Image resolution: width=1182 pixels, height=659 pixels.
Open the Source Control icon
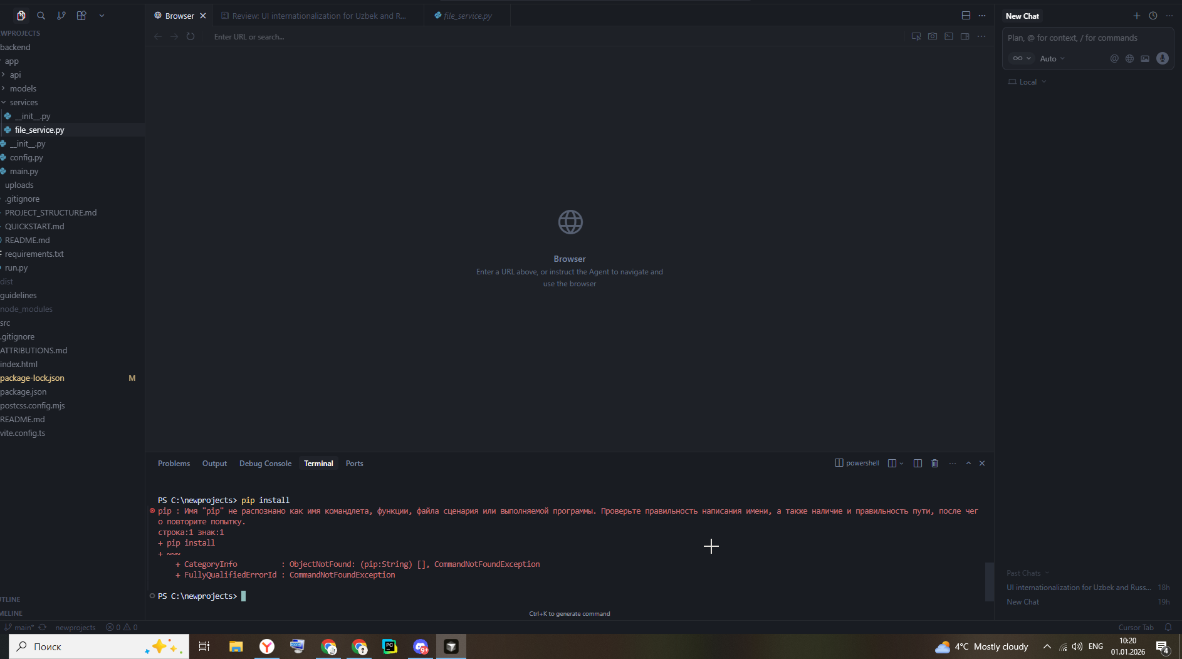(x=61, y=16)
